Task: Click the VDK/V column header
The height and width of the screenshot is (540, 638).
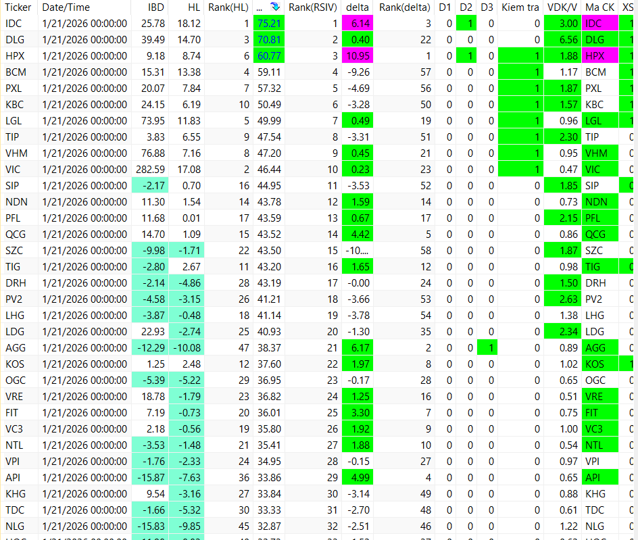Action: point(562,7)
